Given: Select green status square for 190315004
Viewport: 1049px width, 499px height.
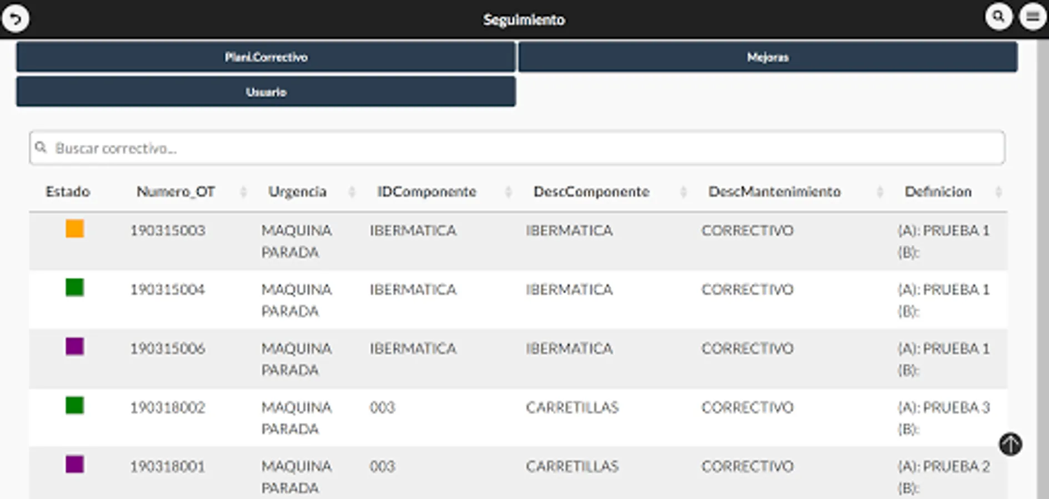Looking at the screenshot, I should coord(74,287).
